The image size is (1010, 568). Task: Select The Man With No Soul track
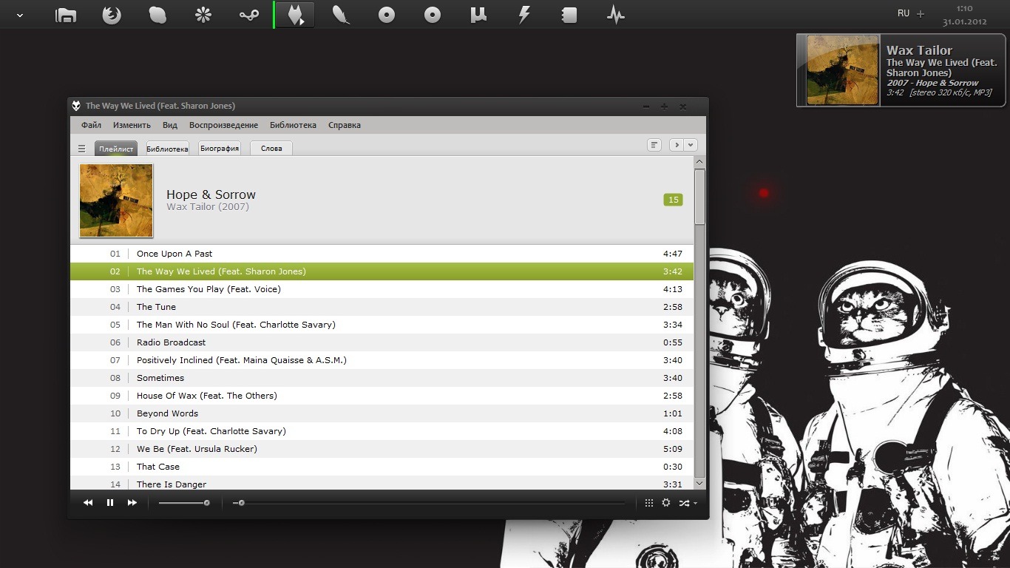tap(382, 325)
